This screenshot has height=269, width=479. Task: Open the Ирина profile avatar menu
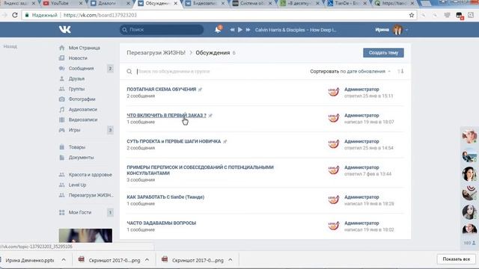pyautogui.click(x=397, y=30)
